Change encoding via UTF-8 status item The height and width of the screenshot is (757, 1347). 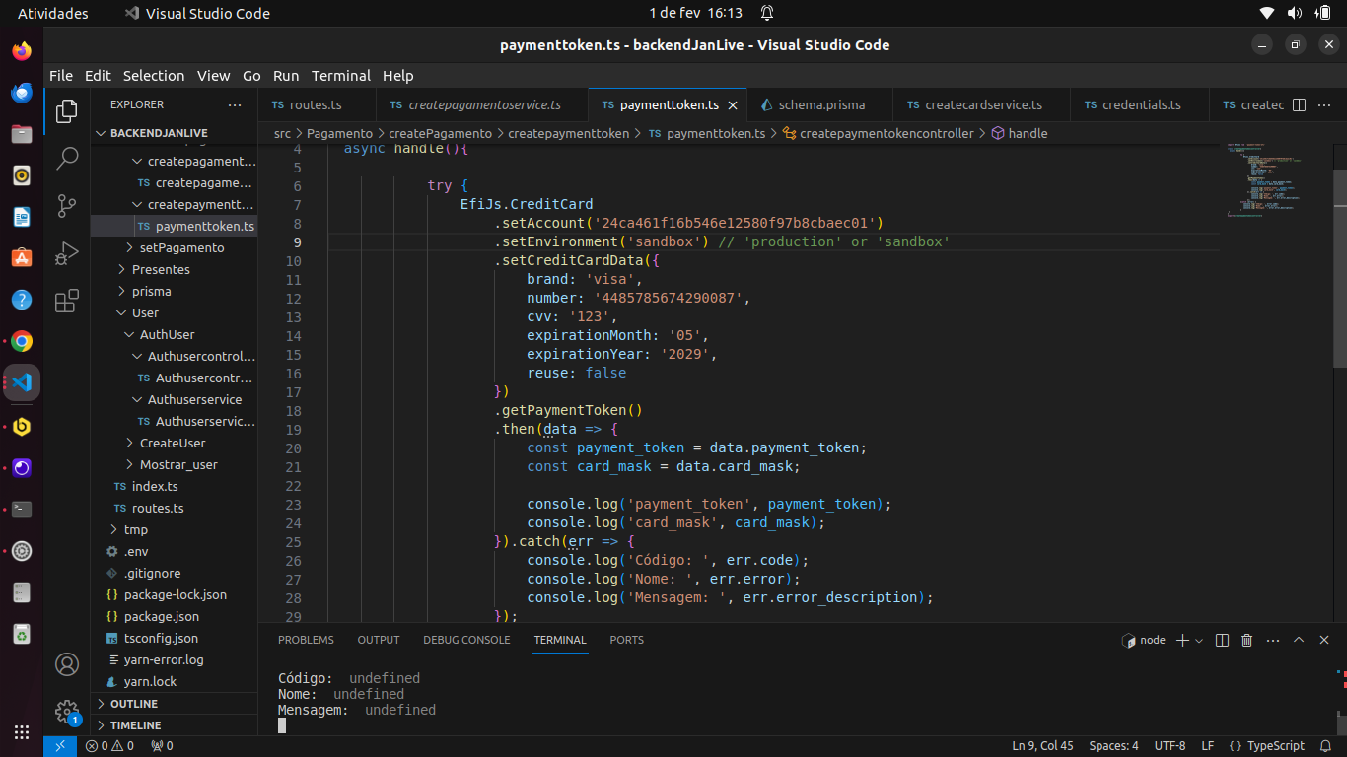click(x=1170, y=746)
